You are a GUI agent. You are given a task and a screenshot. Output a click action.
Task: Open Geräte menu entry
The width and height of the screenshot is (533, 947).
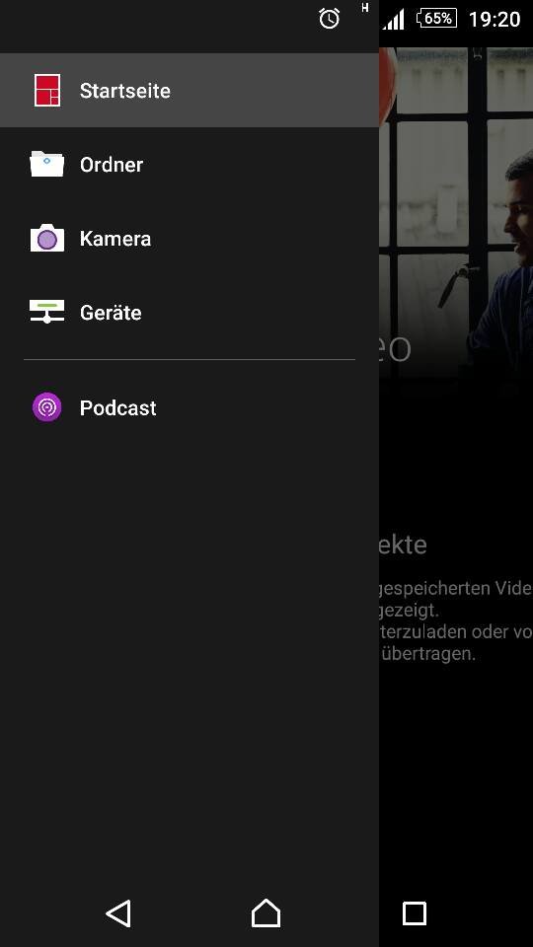[x=190, y=313]
